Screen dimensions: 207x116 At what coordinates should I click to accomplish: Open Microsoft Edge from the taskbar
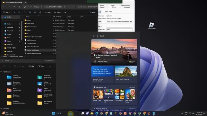(x=97, y=113)
